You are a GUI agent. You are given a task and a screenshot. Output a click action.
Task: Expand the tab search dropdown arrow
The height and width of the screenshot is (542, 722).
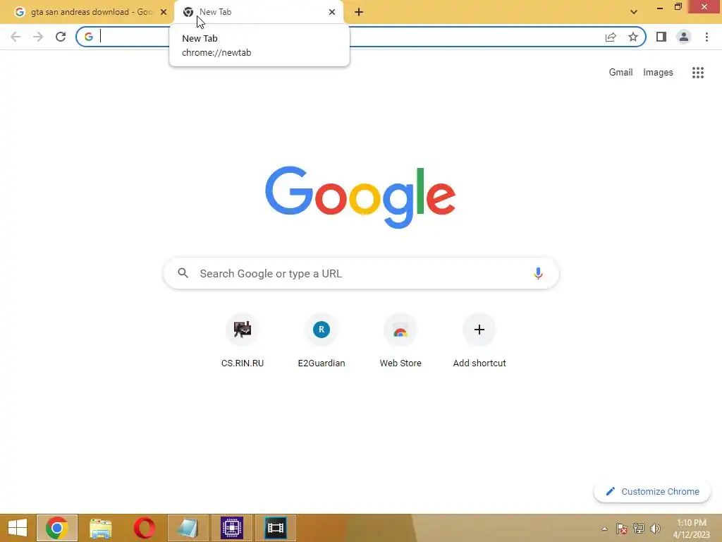(x=634, y=12)
